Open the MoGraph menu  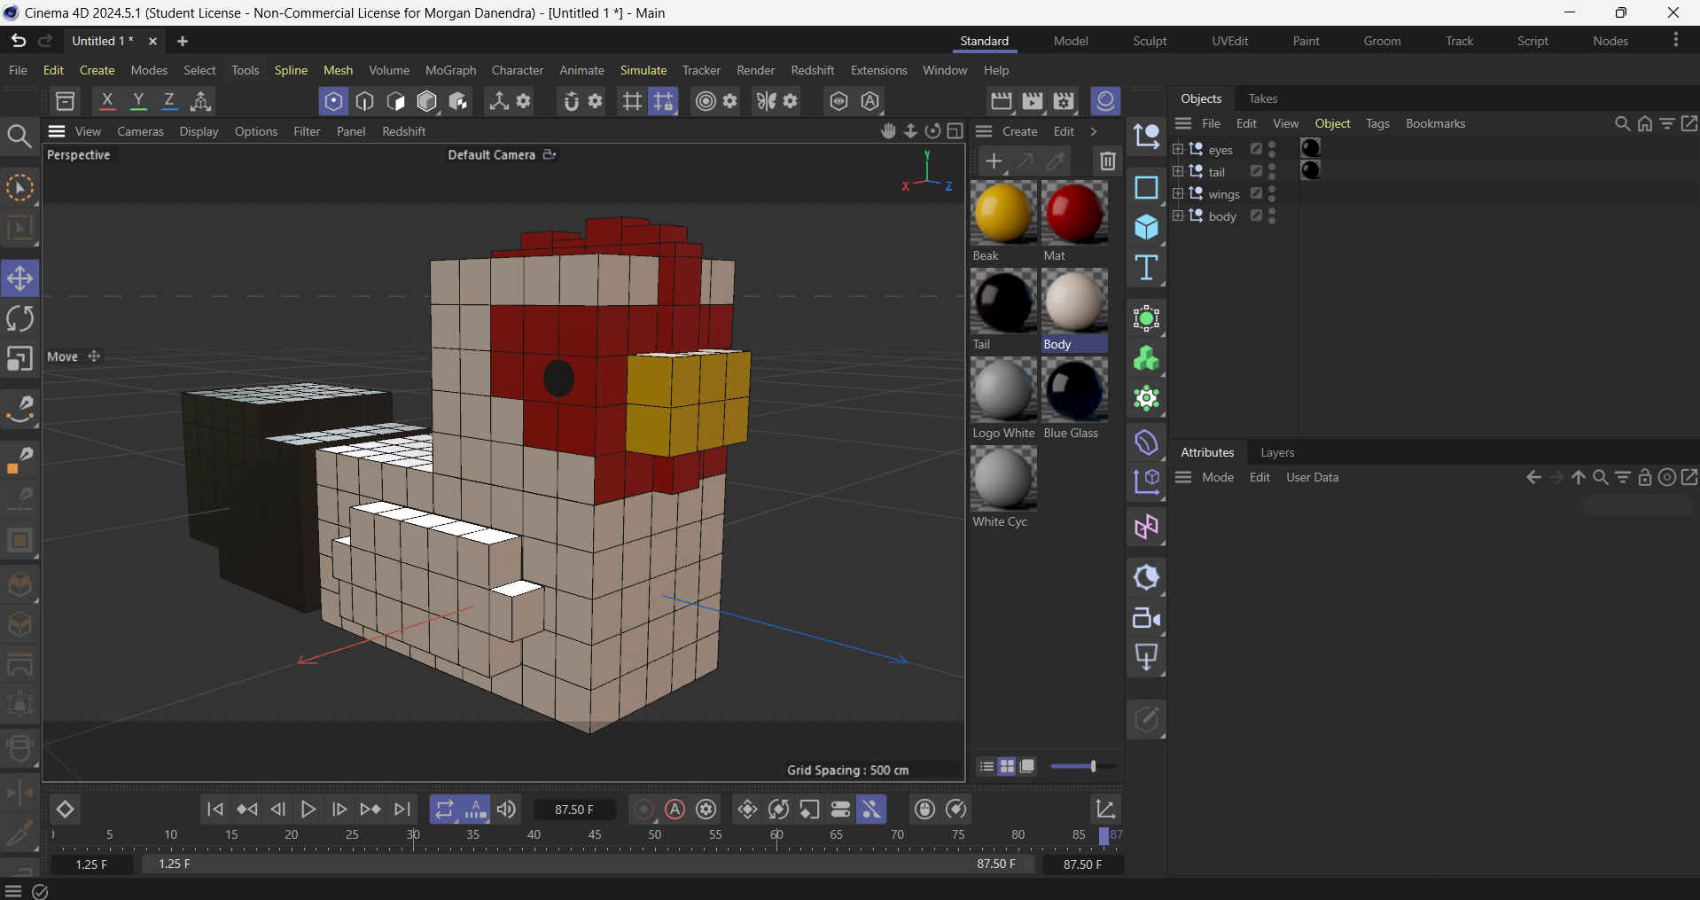(x=450, y=70)
